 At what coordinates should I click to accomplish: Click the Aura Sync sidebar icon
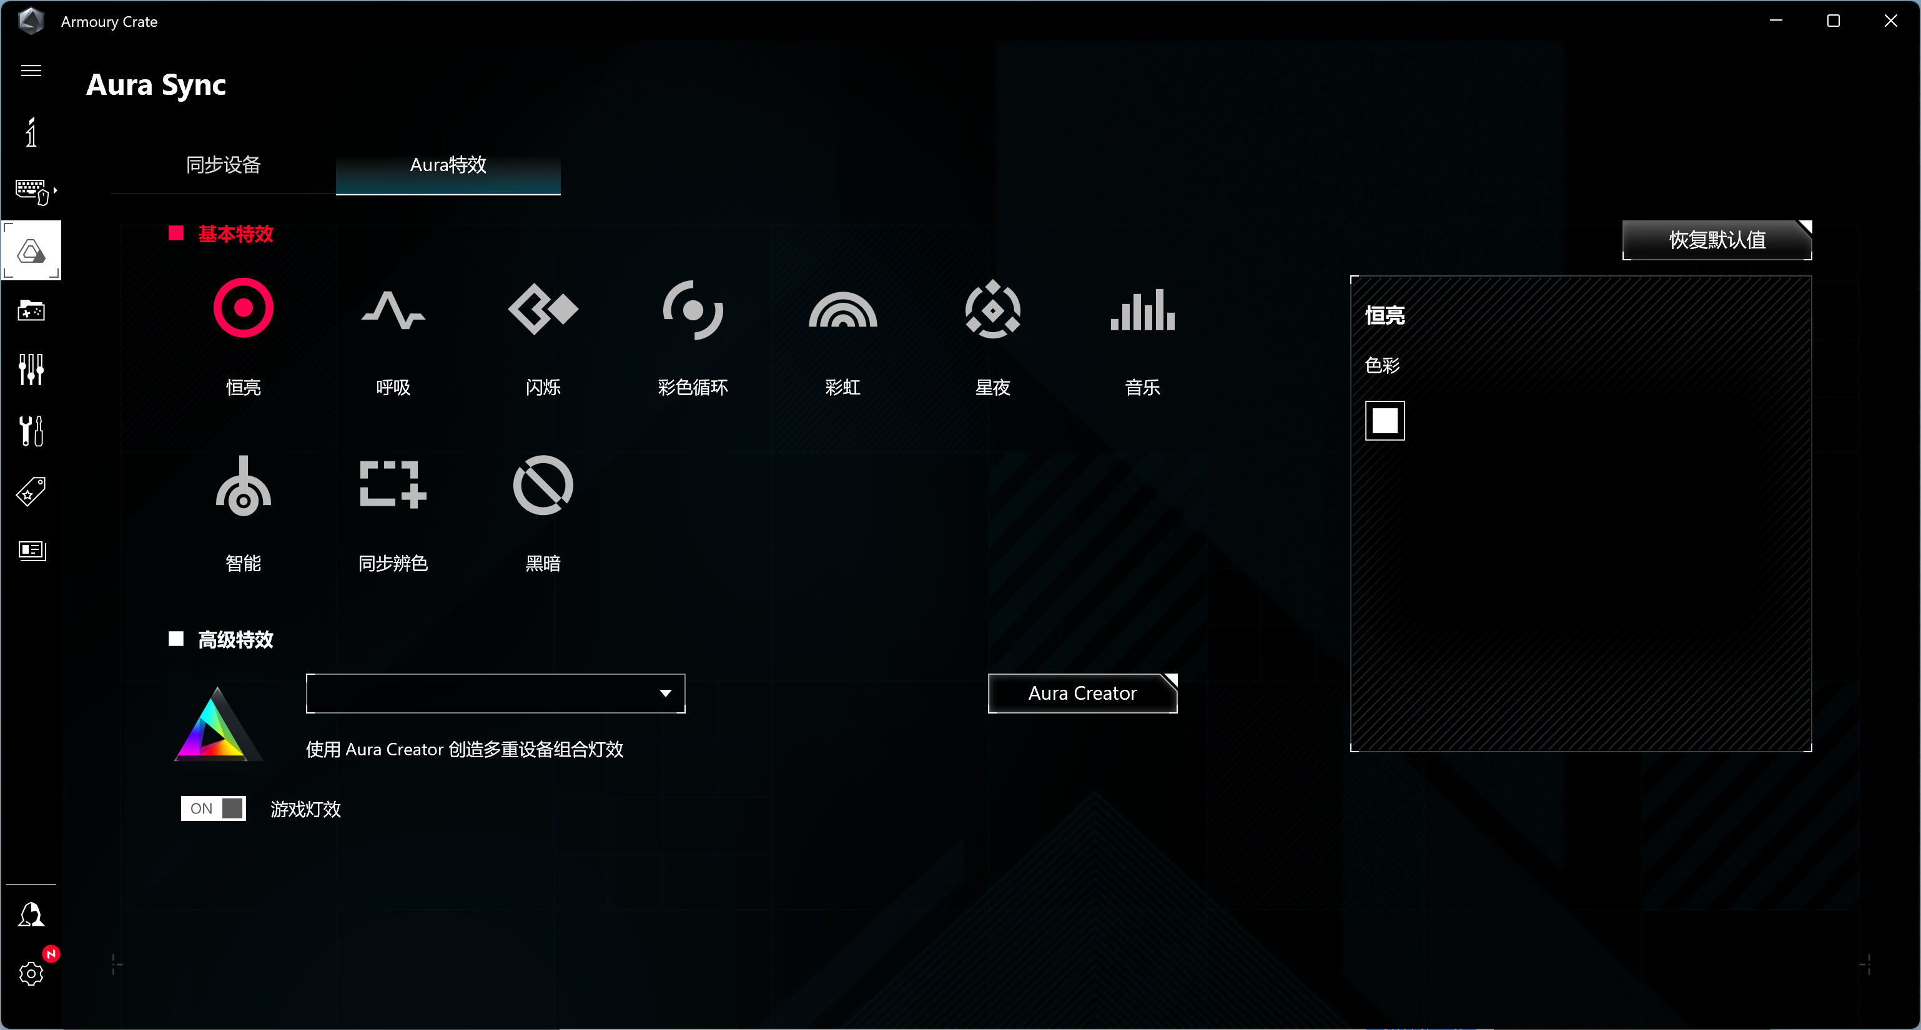point(31,250)
